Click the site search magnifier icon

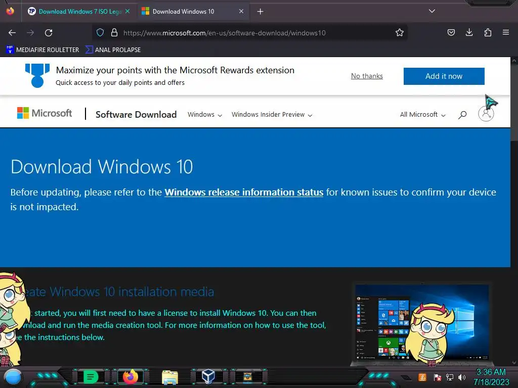point(462,115)
